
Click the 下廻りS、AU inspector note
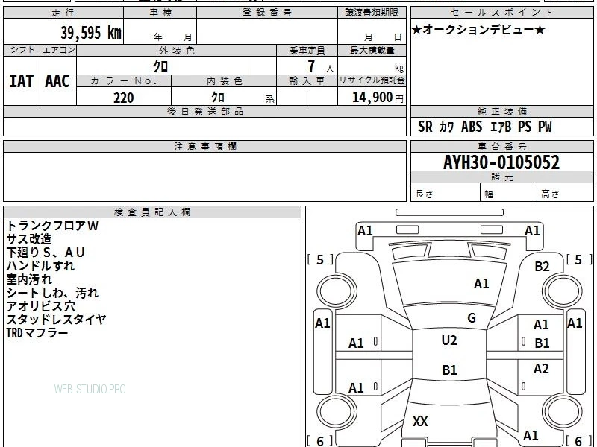coord(46,253)
